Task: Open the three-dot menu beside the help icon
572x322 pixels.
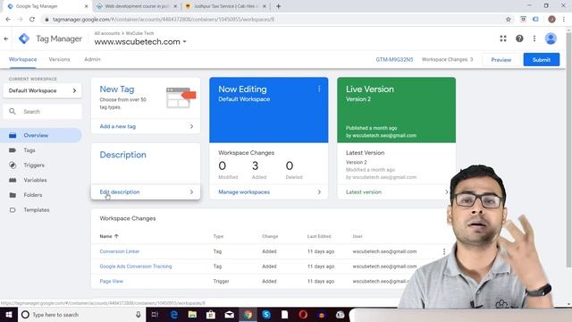Action: click(534, 38)
